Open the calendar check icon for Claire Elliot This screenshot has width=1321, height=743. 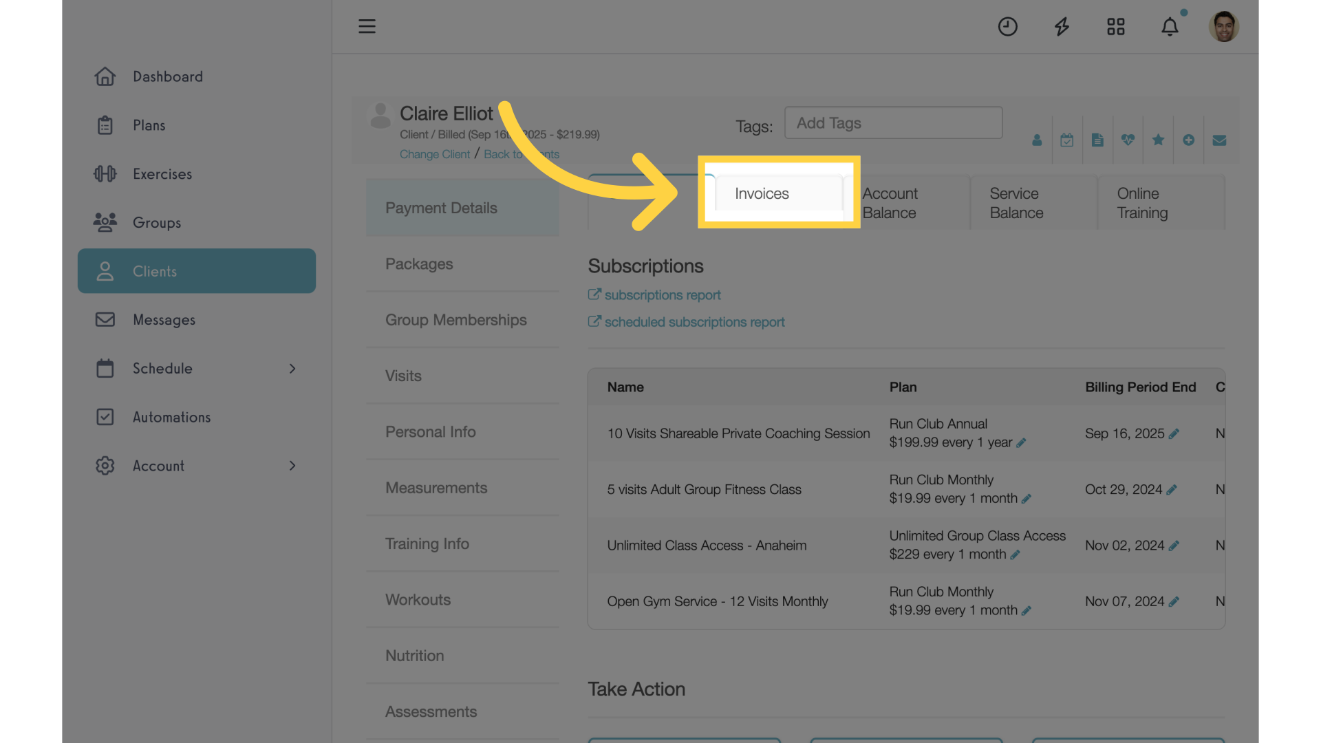(x=1067, y=140)
